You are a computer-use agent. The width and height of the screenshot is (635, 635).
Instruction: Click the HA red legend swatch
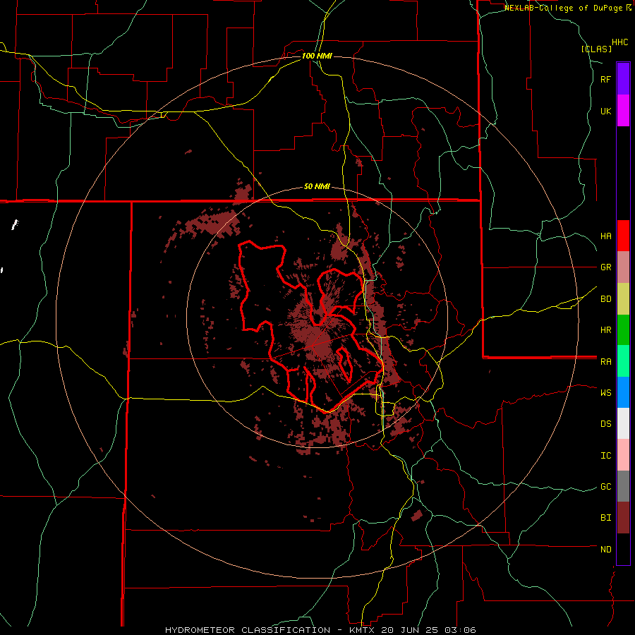pyautogui.click(x=623, y=236)
